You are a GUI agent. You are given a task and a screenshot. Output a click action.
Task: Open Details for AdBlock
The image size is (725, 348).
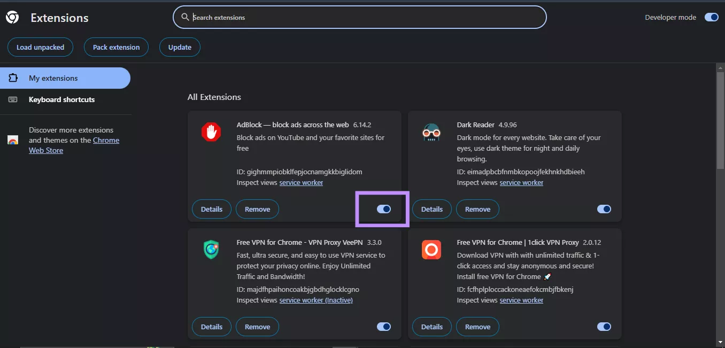tap(212, 209)
